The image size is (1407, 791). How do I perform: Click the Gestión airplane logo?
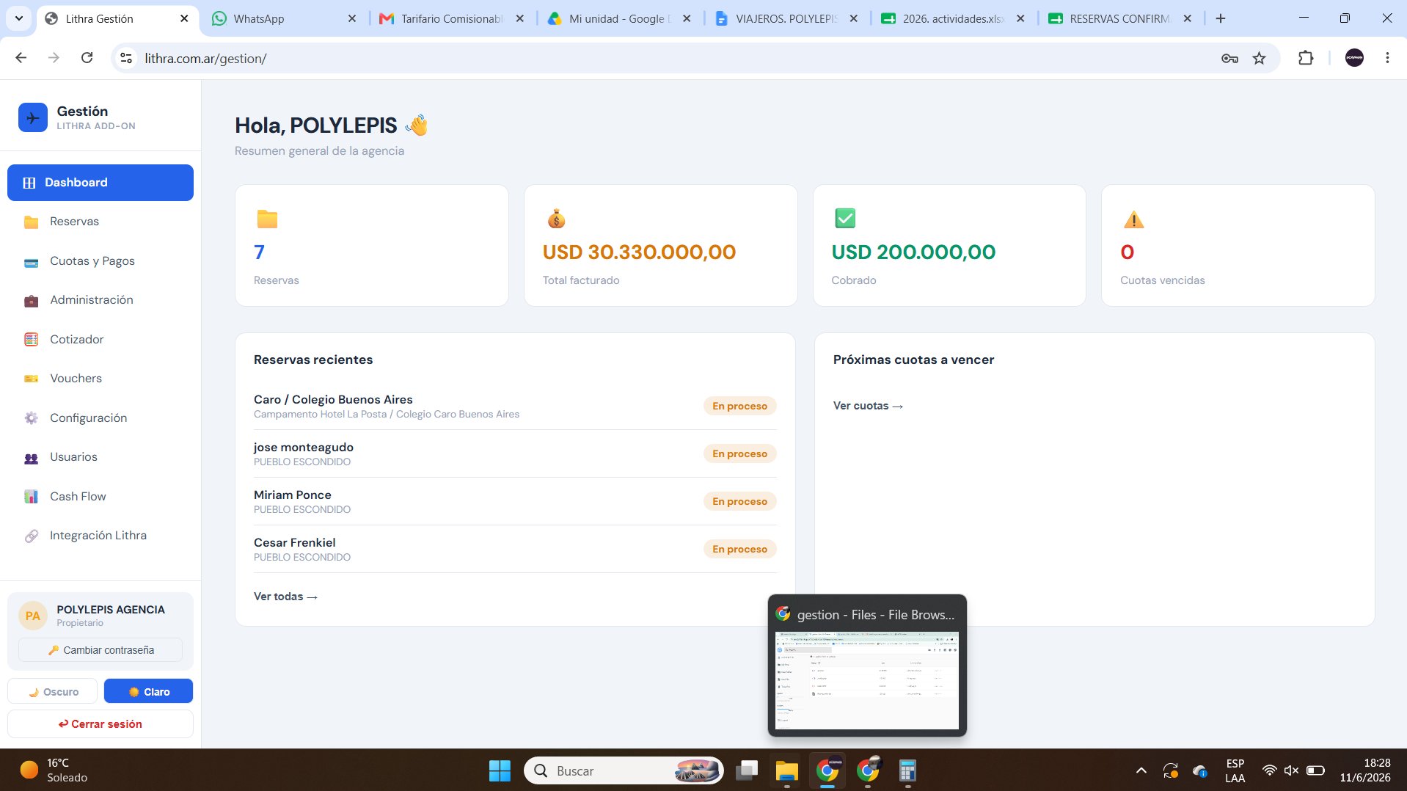33,117
